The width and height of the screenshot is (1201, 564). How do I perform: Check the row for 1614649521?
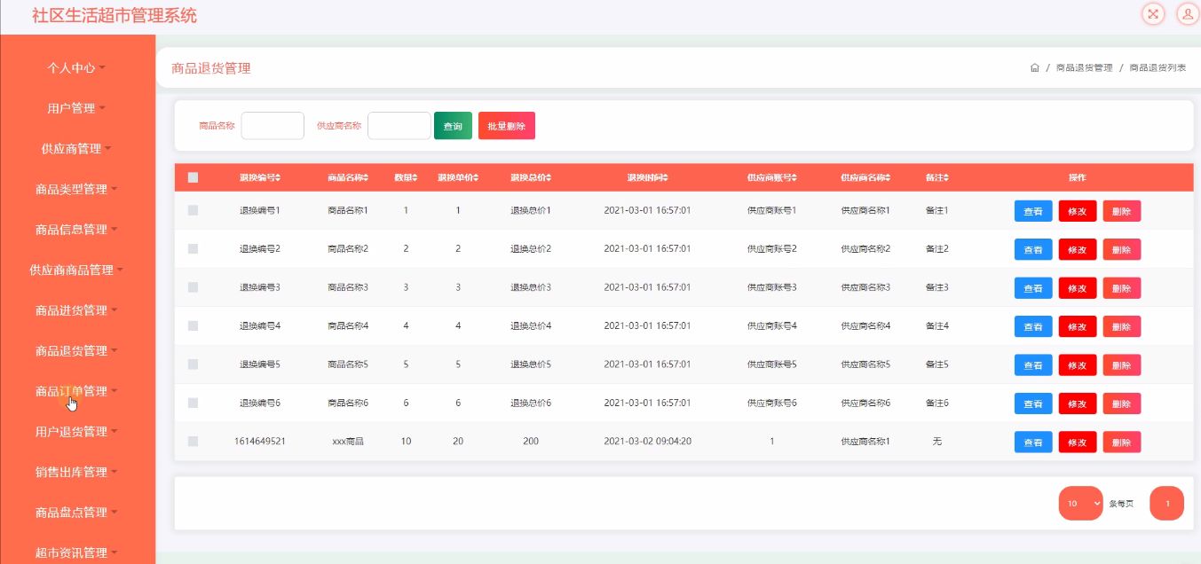coord(193,441)
